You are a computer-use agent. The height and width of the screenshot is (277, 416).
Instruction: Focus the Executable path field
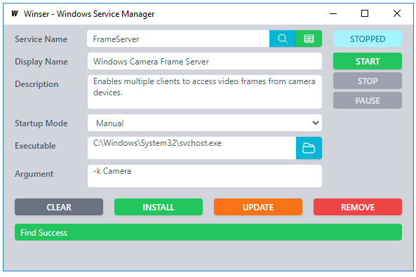(192, 148)
